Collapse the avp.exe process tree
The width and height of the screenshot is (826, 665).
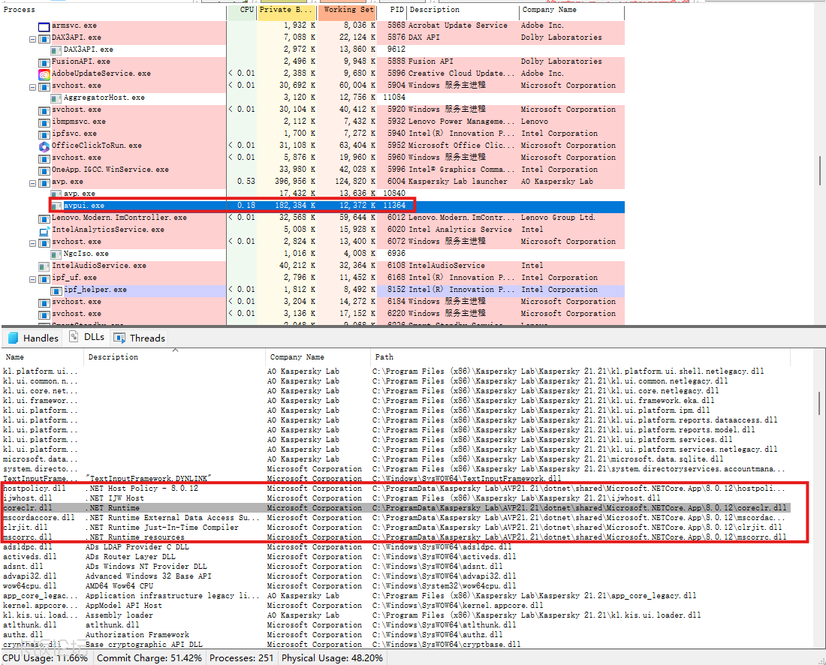point(32,182)
